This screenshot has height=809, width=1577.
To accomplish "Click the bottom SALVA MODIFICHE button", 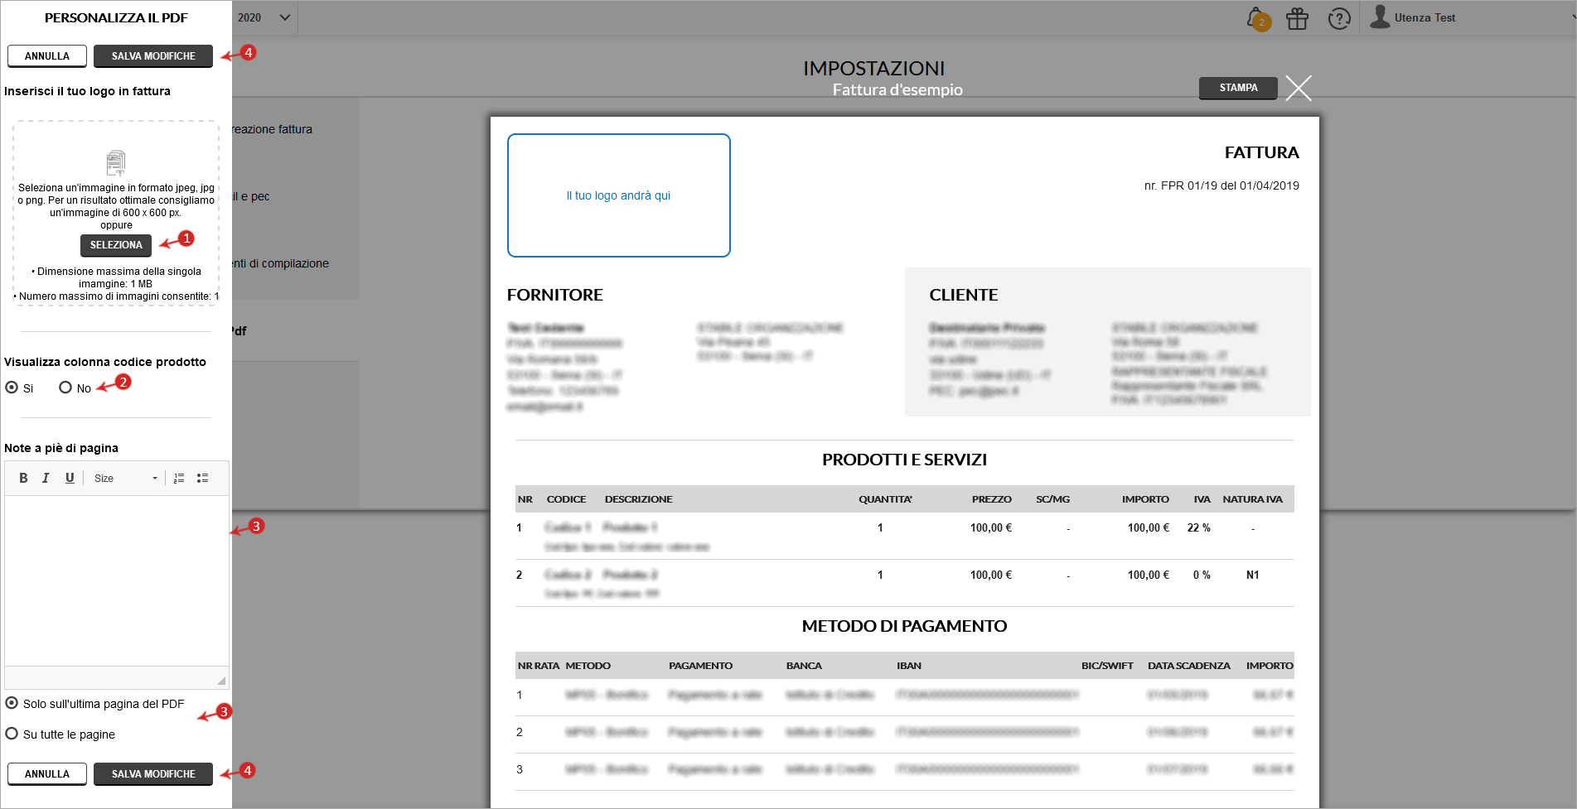I will pos(153,774).
